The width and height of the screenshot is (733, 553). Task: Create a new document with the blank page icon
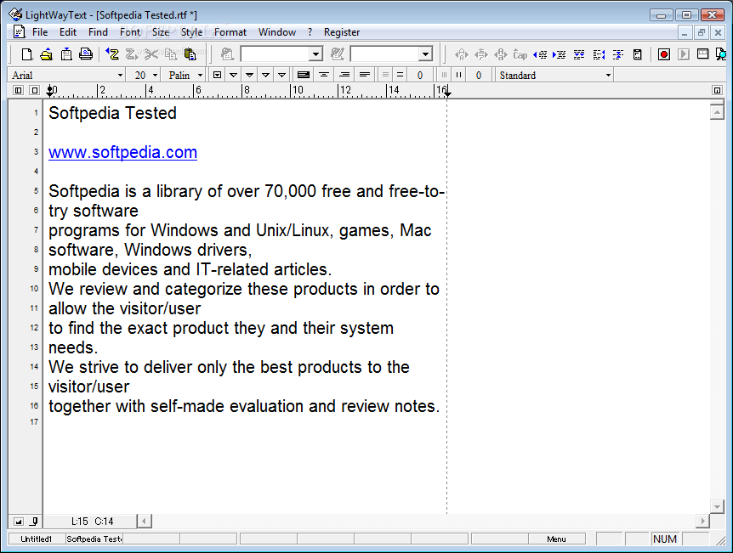26,54
